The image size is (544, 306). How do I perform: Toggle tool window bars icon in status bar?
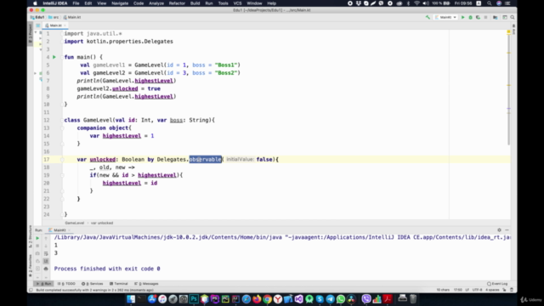[x=31, y=290]
